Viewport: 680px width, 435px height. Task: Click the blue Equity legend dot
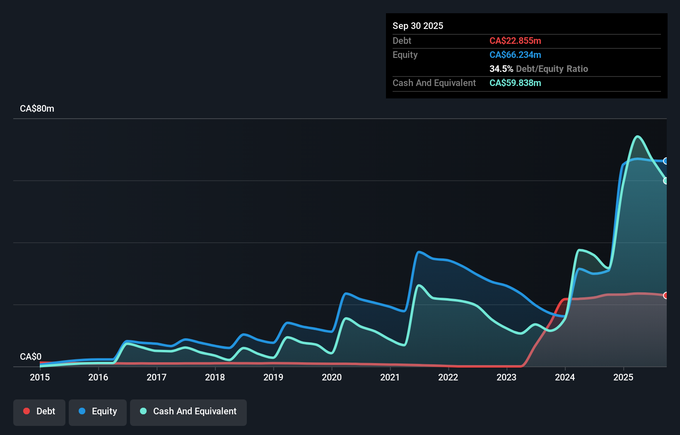[82, 411]
